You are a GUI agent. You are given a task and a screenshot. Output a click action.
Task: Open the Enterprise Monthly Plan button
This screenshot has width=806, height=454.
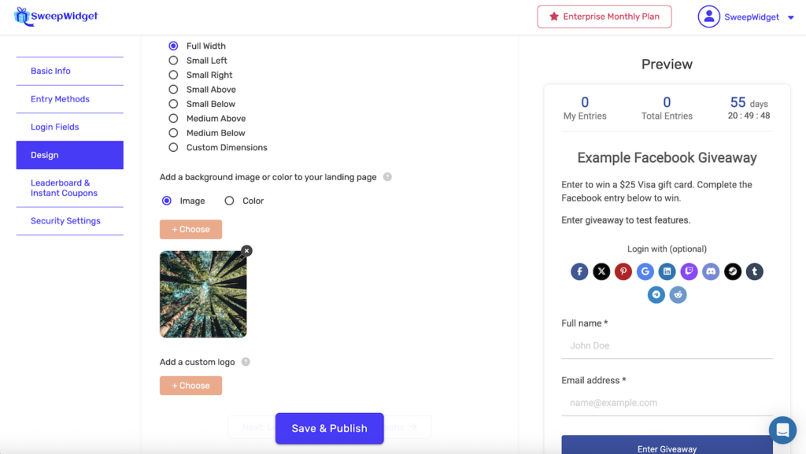tap(604, 17)
